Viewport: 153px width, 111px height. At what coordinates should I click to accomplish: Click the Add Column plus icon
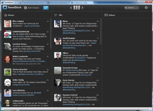point(25,8)
